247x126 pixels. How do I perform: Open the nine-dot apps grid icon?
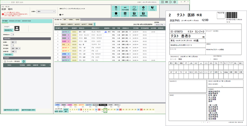click(163, 2)
